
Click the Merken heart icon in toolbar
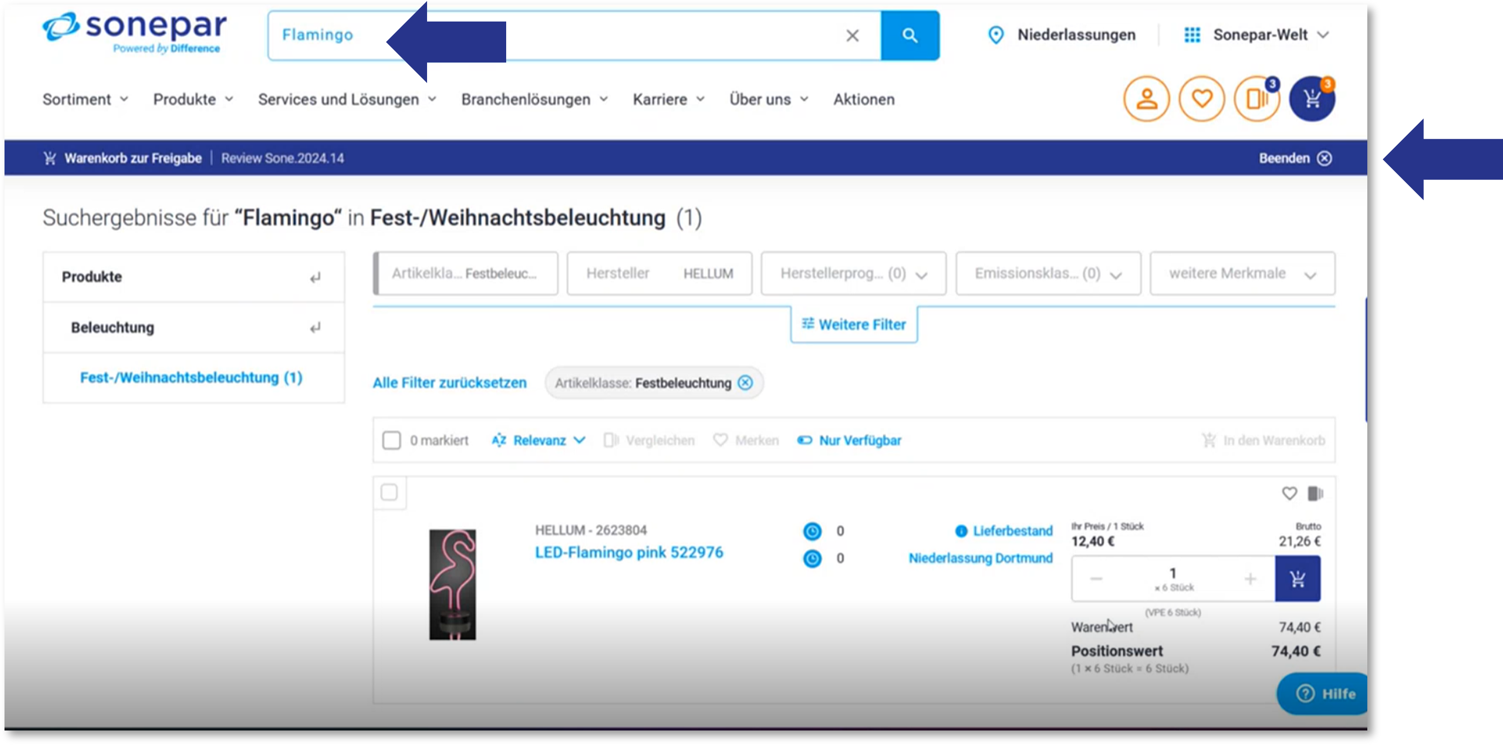pos(720,439)
